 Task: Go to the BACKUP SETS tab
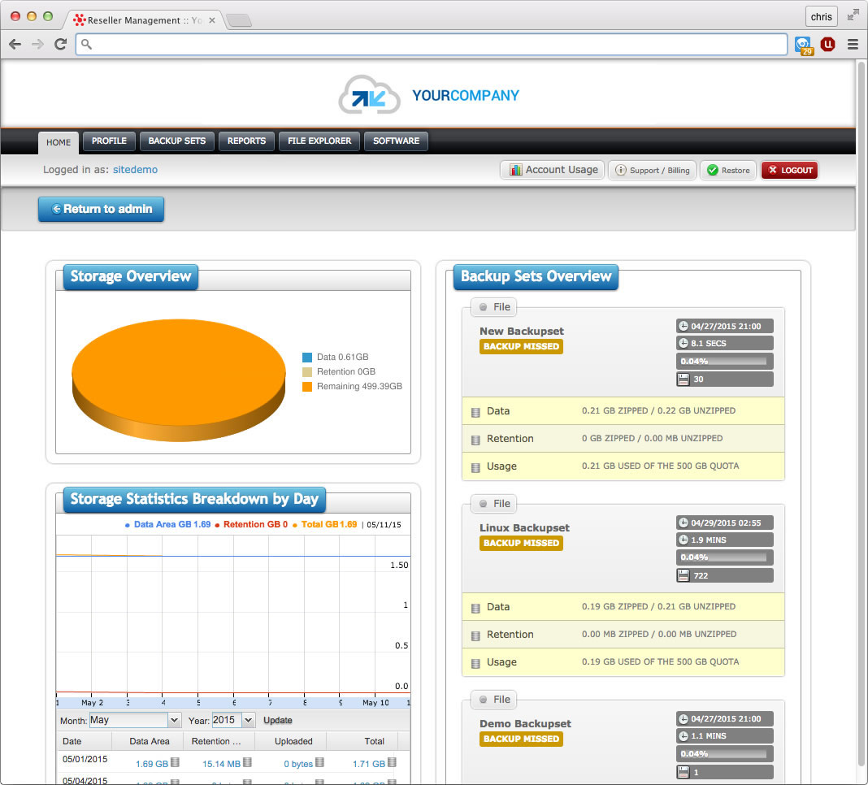pos(176,141)
